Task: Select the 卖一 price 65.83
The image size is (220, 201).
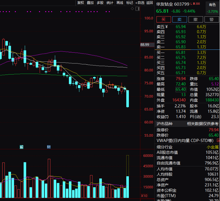Action: [x=181, y=47]
